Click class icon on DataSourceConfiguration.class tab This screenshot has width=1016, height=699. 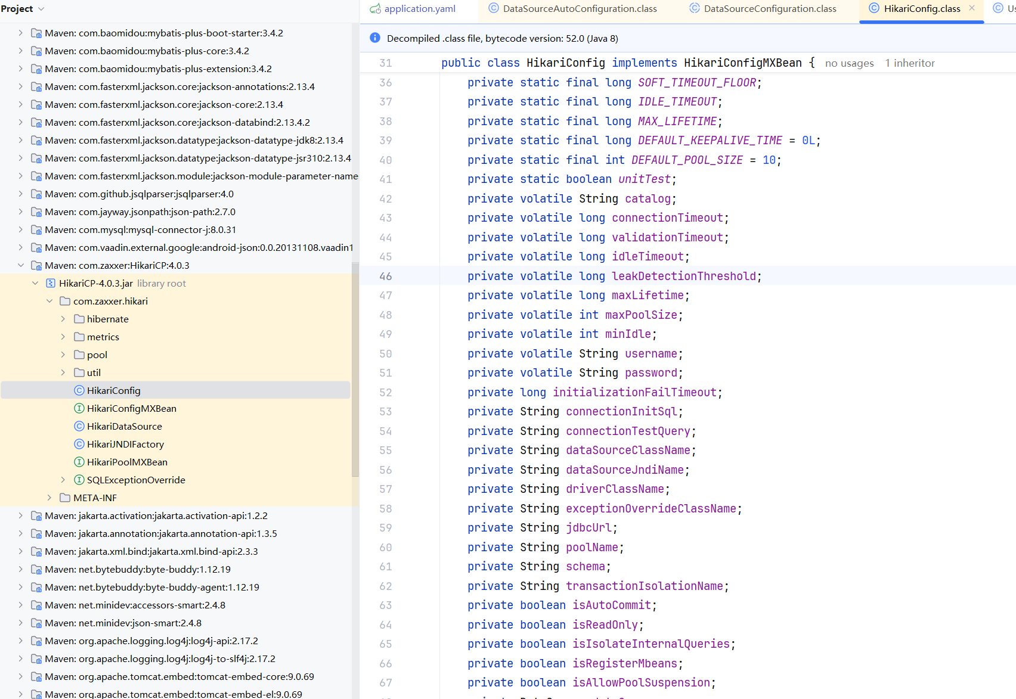[695, 8]
